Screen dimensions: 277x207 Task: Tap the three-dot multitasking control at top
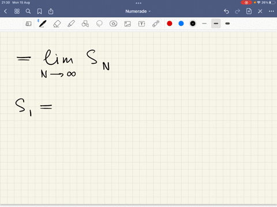[138, 3]
